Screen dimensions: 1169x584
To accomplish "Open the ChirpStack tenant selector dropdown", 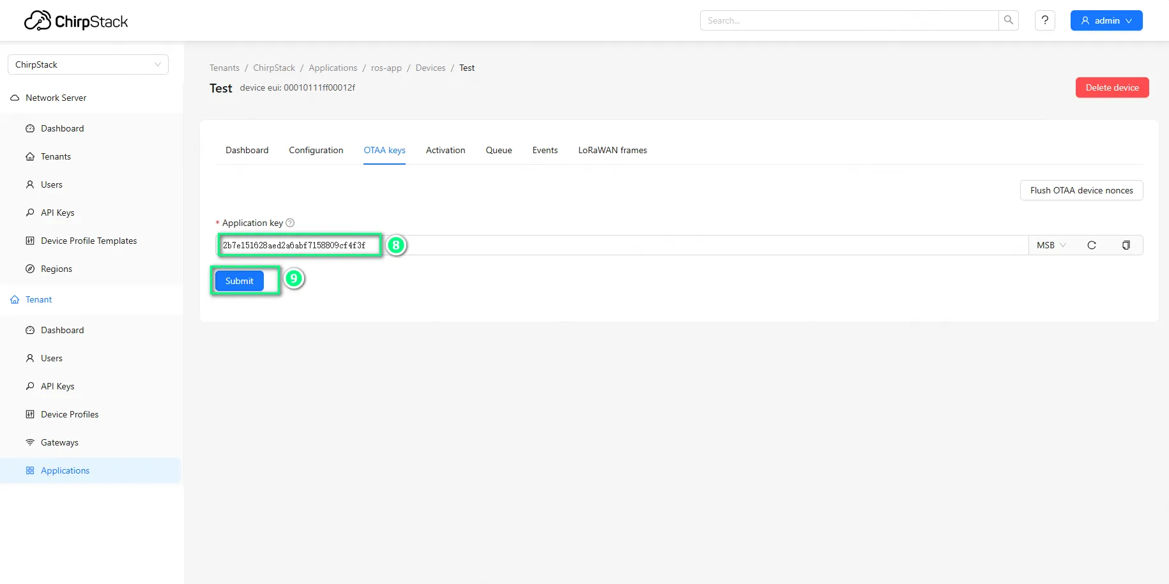I will pos(88,64).
